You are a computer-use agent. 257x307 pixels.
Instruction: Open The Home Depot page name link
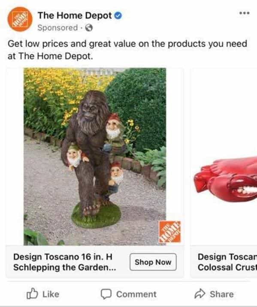pyautogui.click(x=75, y=15)
